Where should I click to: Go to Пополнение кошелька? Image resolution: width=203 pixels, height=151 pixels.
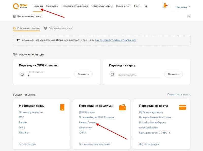[75, 6]
